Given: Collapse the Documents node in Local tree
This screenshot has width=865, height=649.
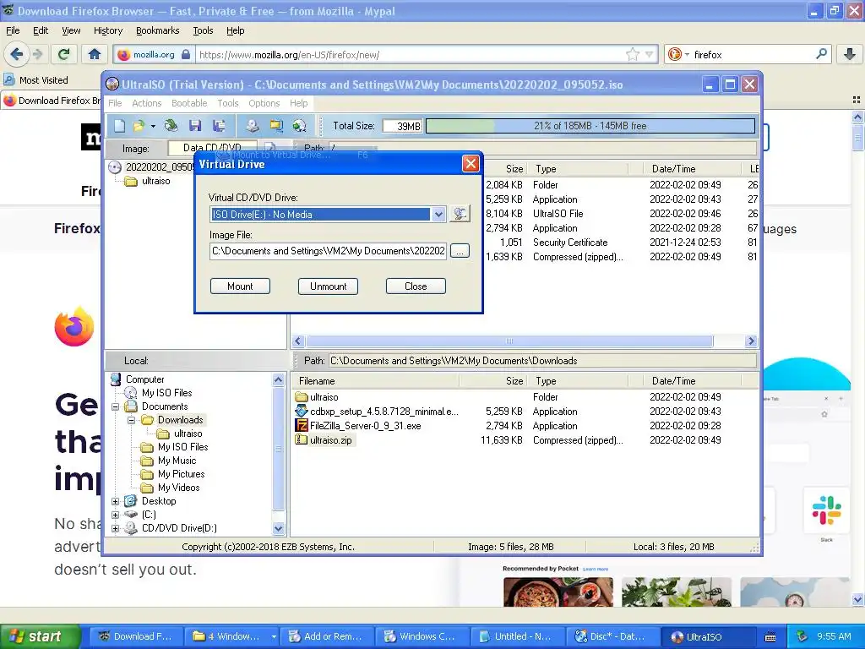Looking at the screenshot, I should pyautogui.click(x=115, y=406).
